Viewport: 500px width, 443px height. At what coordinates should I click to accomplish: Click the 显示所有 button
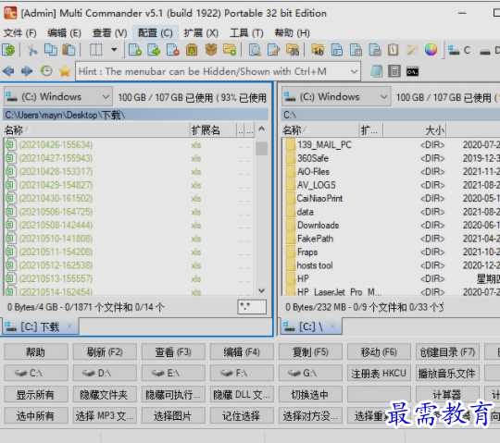pyautogui.click(x=36, y=395)
